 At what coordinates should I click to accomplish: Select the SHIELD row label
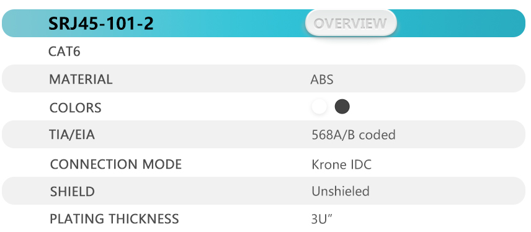point(72,191)
